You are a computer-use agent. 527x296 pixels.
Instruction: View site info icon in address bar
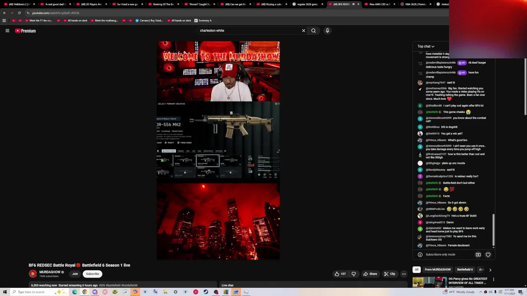pos(28,13)
